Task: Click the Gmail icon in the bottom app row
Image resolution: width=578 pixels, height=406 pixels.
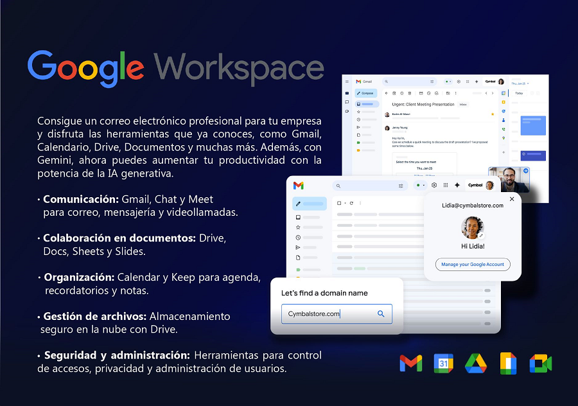Action: [411, 364]
